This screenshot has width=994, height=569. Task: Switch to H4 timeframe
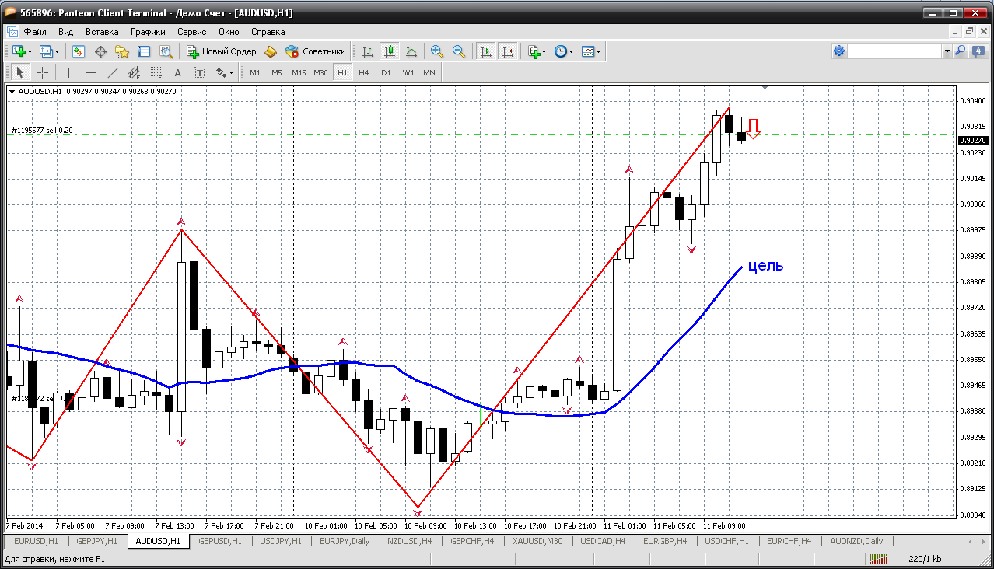point(364,72)
